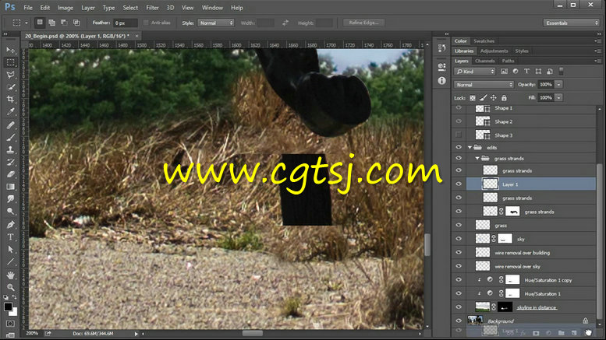Select the Quick Selection tool

tap(10, 86)
